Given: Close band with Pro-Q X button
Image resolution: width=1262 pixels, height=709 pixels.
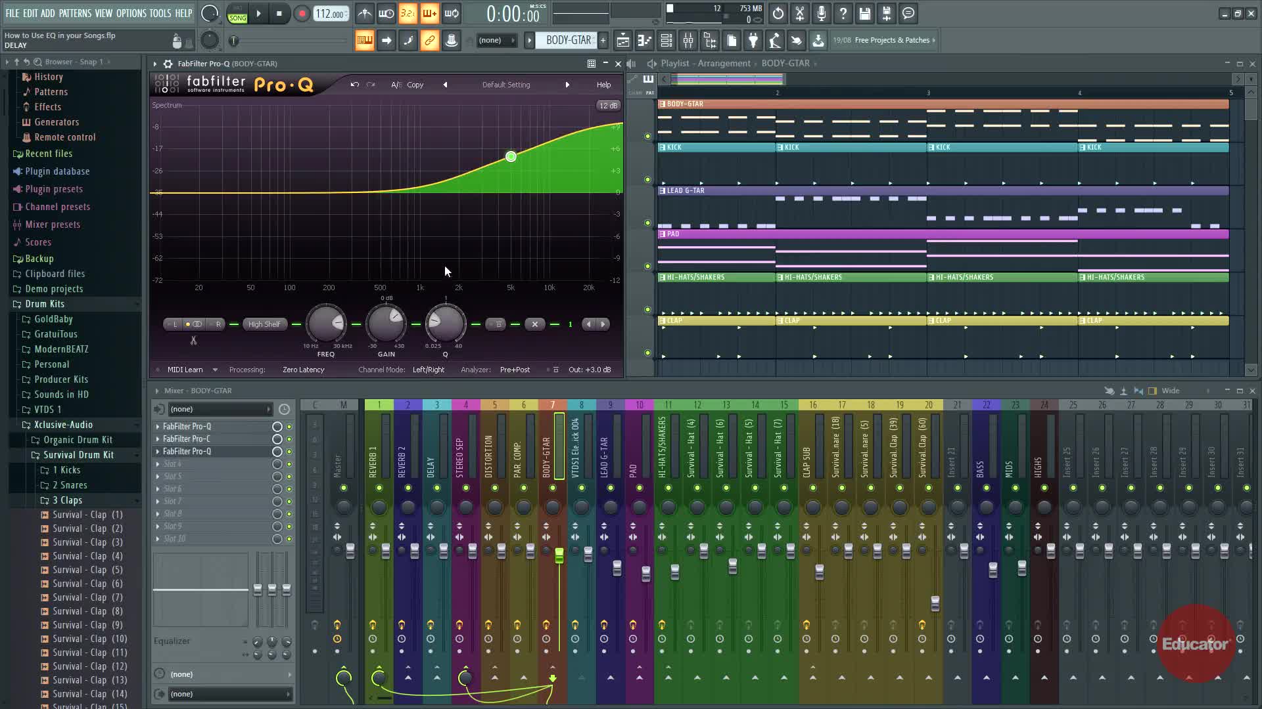Looking at the screenshot, I should pos(535,324).
